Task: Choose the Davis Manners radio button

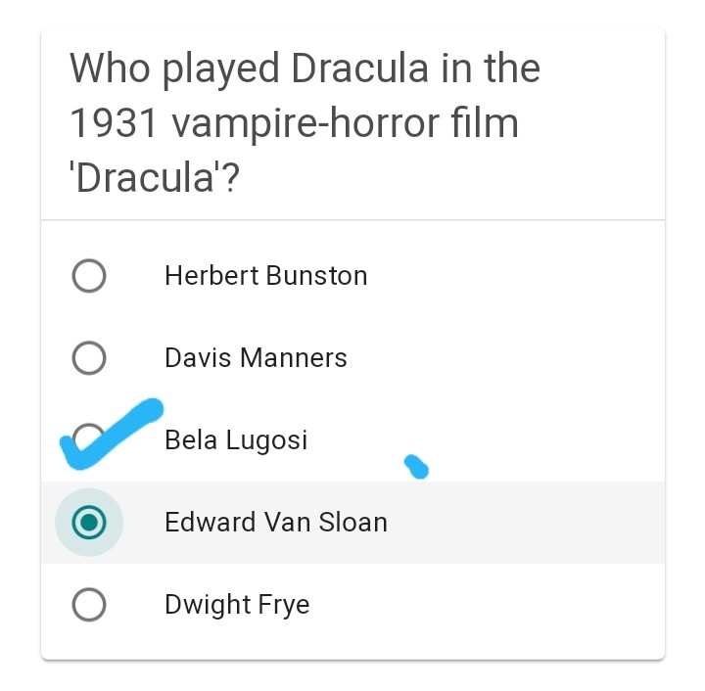Action: [x=89, y=358]
